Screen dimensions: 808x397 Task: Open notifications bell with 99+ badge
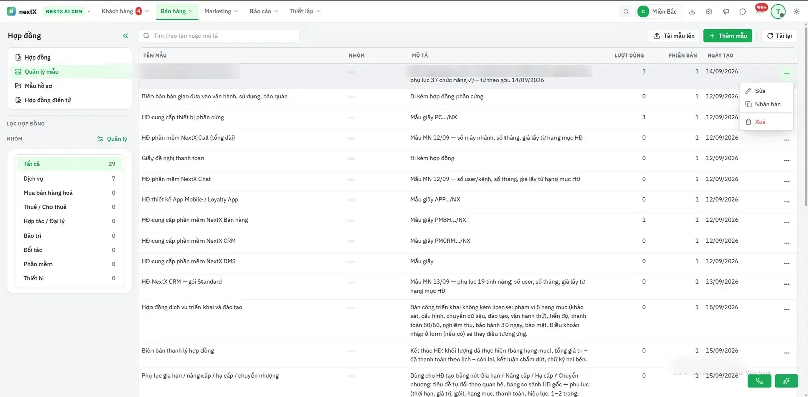(x=760, y=10)
